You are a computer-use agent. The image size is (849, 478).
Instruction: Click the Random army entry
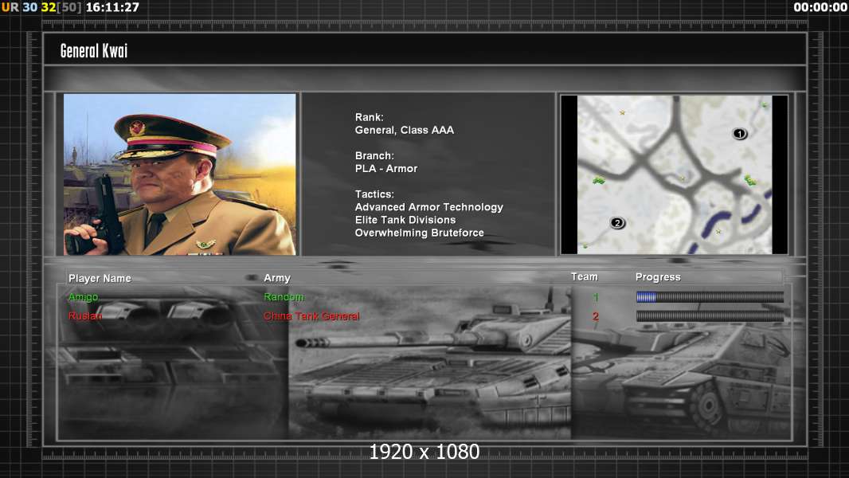(x=284, y=296)
